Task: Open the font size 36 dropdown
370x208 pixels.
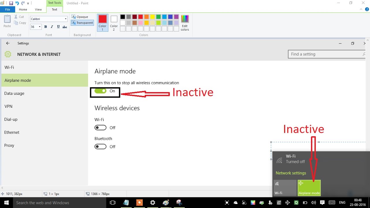Action: tap(40, 27)
